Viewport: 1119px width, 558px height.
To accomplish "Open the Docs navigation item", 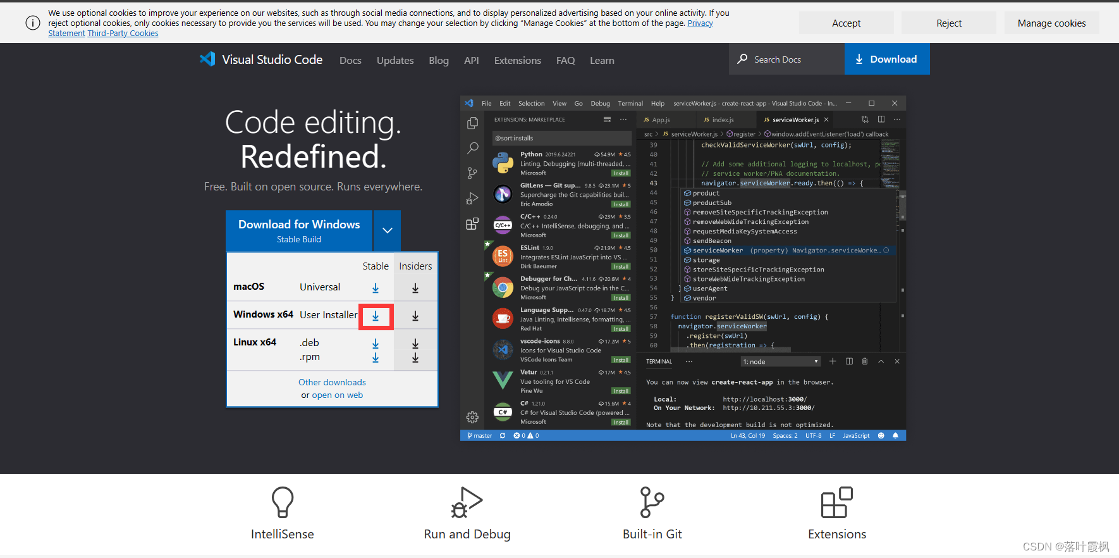I will coord(350,60).
